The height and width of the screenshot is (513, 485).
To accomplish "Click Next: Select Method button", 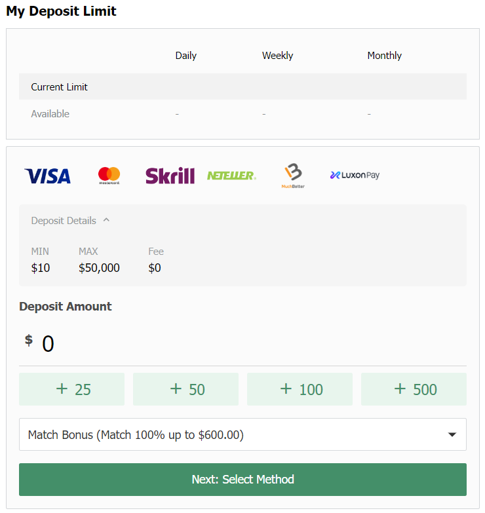I will tap(242, 480).
